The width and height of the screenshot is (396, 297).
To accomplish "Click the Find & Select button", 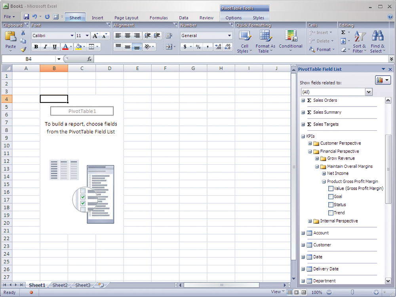I will [377, 42].
